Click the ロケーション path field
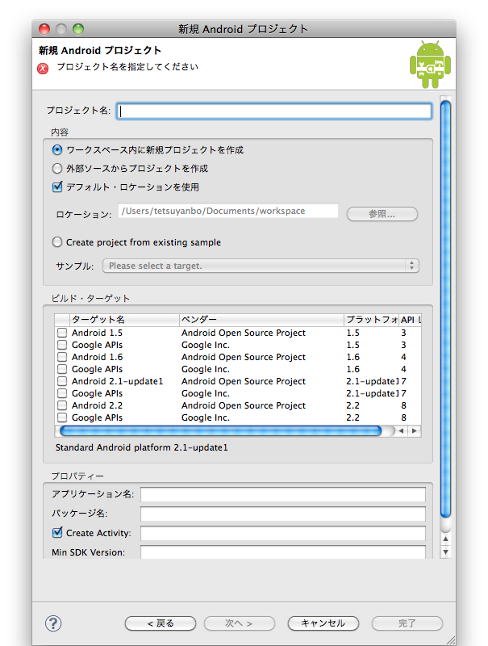Viewport: 488px width, 646px height. click(x=228, y=211)
